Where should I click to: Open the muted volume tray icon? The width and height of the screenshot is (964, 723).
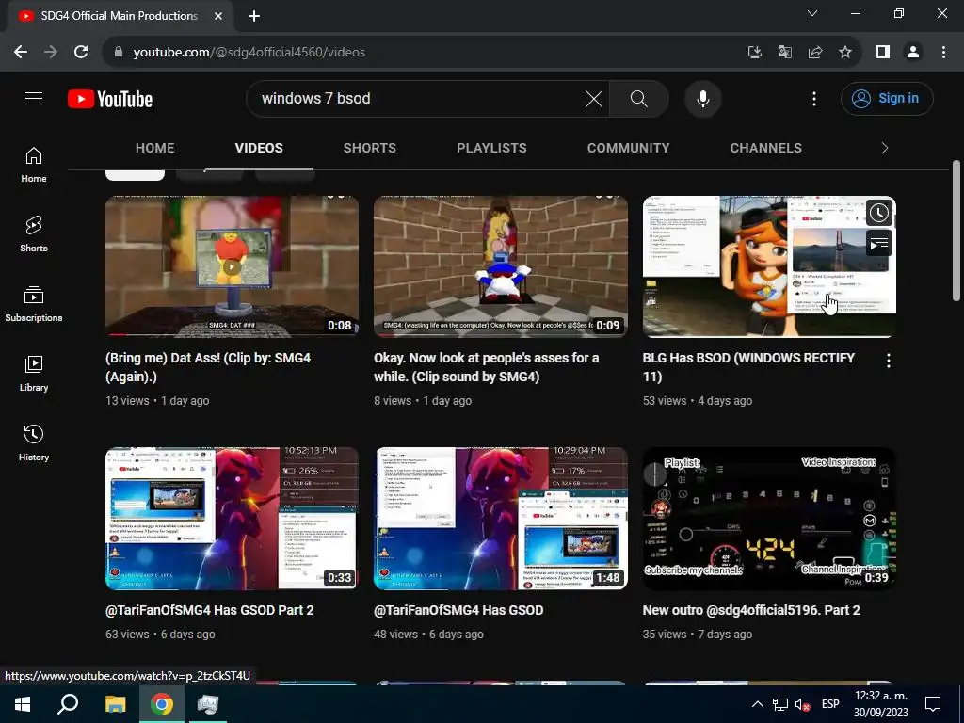[802, 704]
